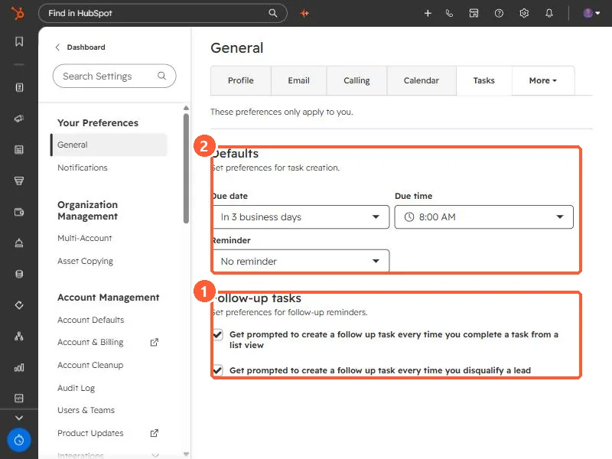Open the Reminder dropdown
Screen dimensions: 612x459
coord(301,261)
